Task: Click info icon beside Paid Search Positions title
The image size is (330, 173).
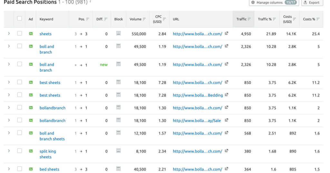Action: [x=91, y=2]
